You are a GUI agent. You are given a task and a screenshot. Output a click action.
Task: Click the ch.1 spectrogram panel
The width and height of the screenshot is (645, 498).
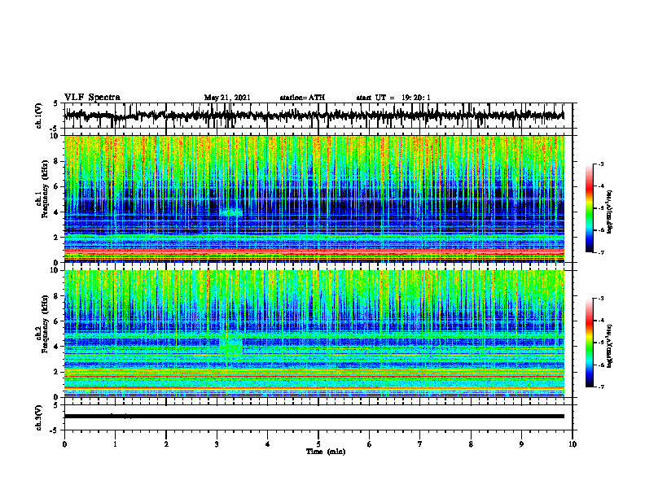point(314,199)
